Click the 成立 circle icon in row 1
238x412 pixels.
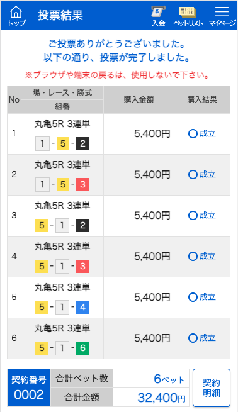193,134
